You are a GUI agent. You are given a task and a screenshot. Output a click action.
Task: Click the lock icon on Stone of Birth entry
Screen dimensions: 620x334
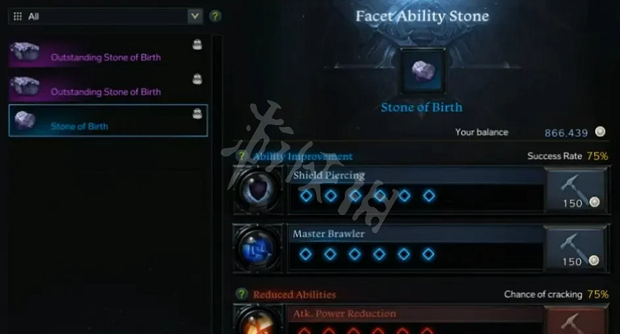(x=197, y=114)
